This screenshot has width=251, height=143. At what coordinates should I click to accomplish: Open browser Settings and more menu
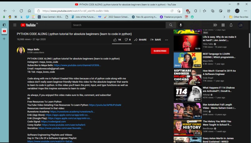tap(246, 11)
